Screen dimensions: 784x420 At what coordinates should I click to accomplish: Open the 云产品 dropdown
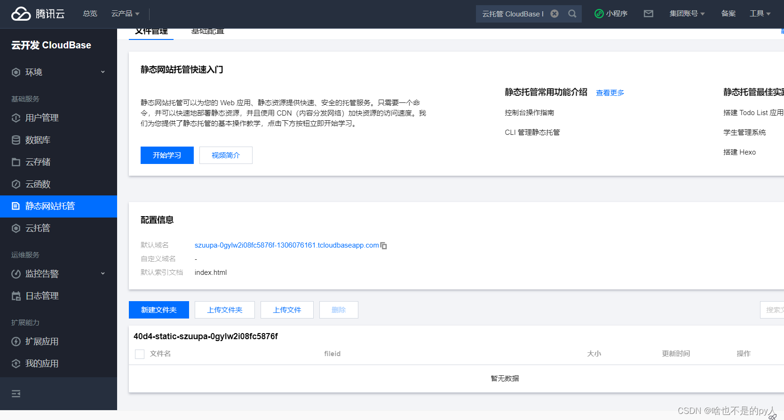pos(125,14)
